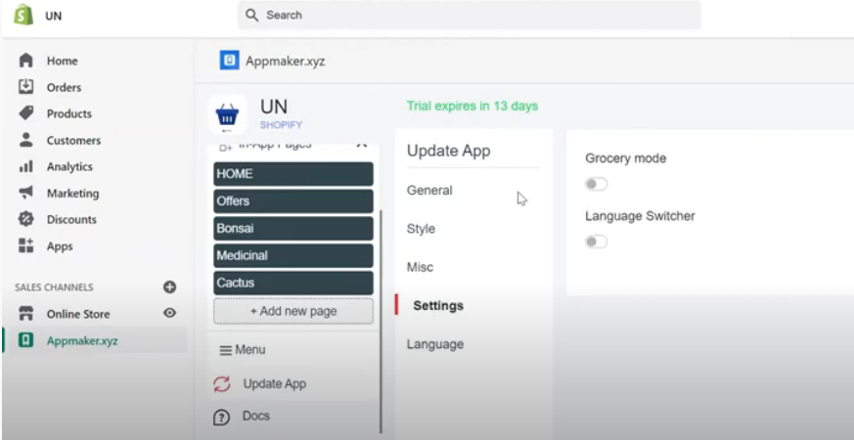
Task: Open Discounts in sidebar
Action: 71,219
